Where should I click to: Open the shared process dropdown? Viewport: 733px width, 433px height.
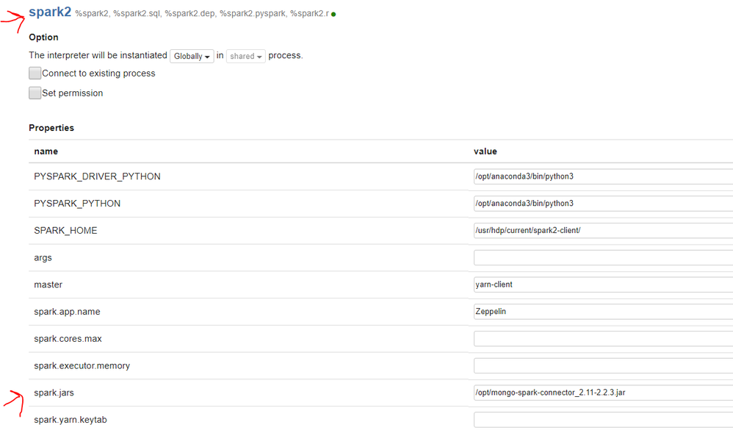click(x=246, y=56)
